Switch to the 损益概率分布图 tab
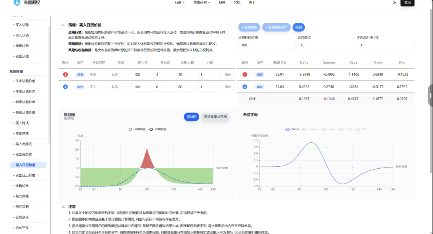The image size is (433, 234). (x=215, y=117)
